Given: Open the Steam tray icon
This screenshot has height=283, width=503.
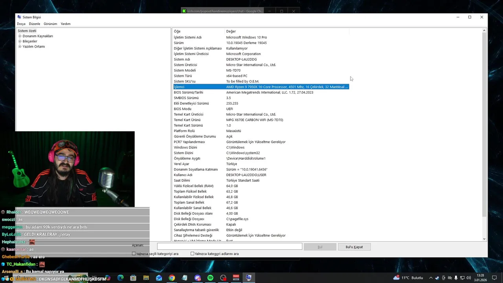Looking at the screenshot, I should (x=437, y=278).
